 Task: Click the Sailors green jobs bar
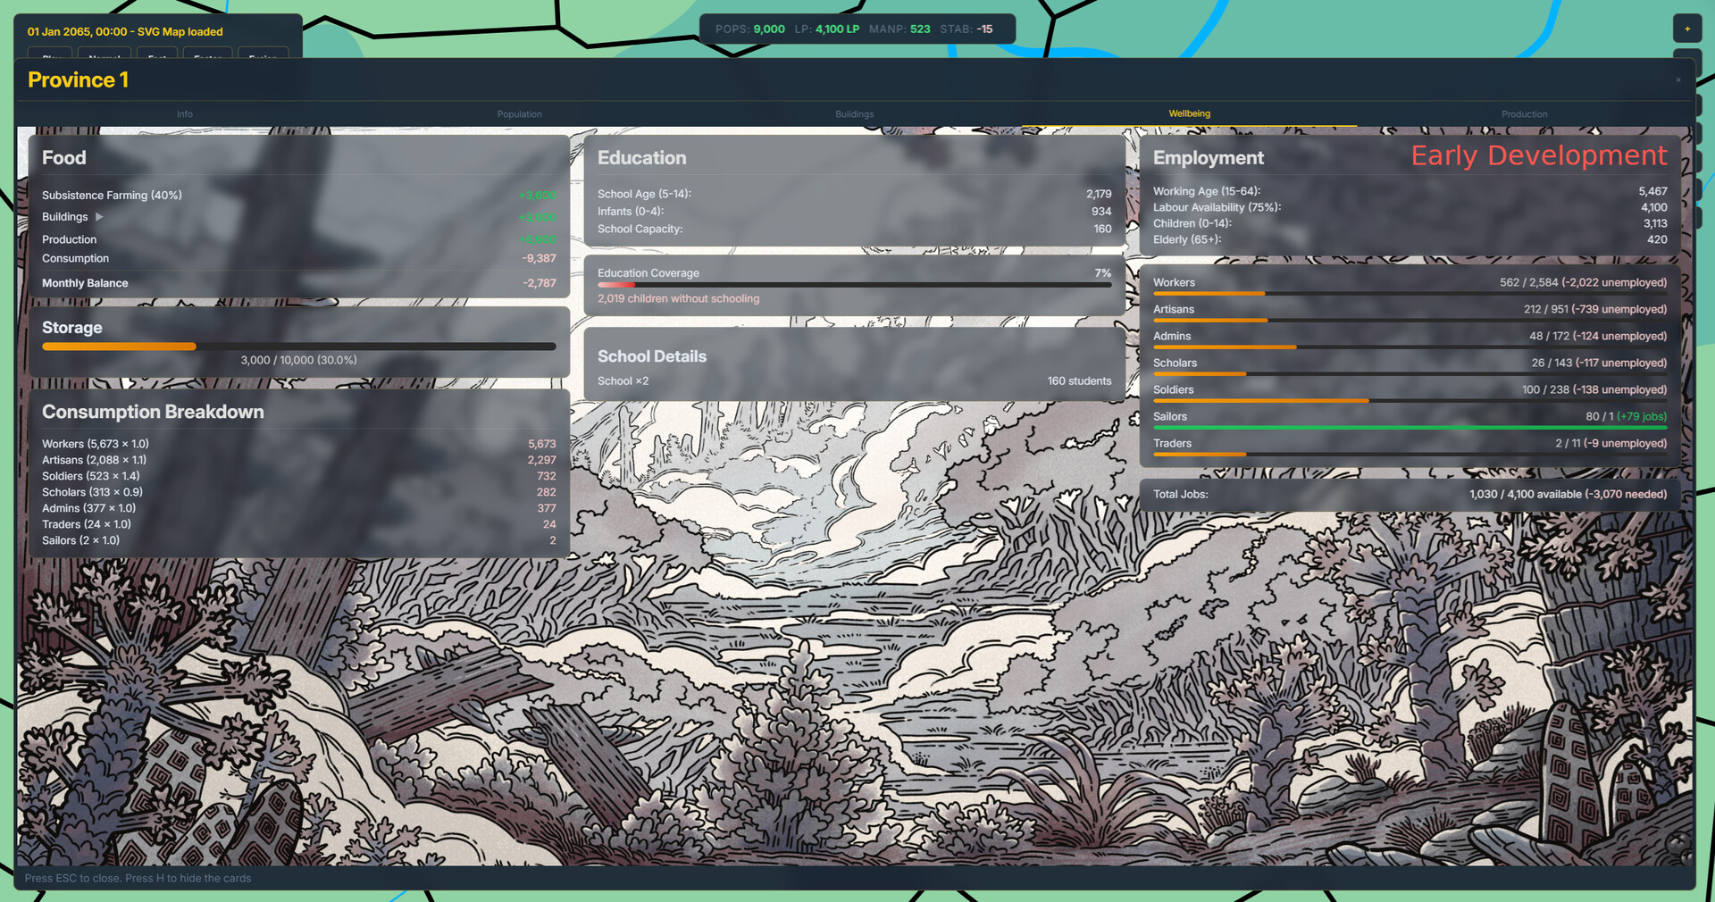tap(1410, 428)
